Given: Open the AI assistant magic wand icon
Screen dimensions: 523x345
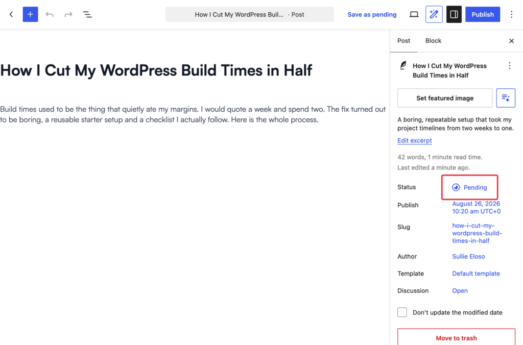Looking at the screenshot, I should 434,14.
